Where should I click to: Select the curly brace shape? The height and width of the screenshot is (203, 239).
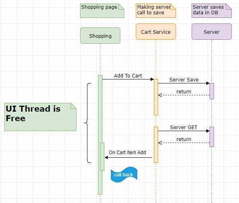(x=88, y=123)
